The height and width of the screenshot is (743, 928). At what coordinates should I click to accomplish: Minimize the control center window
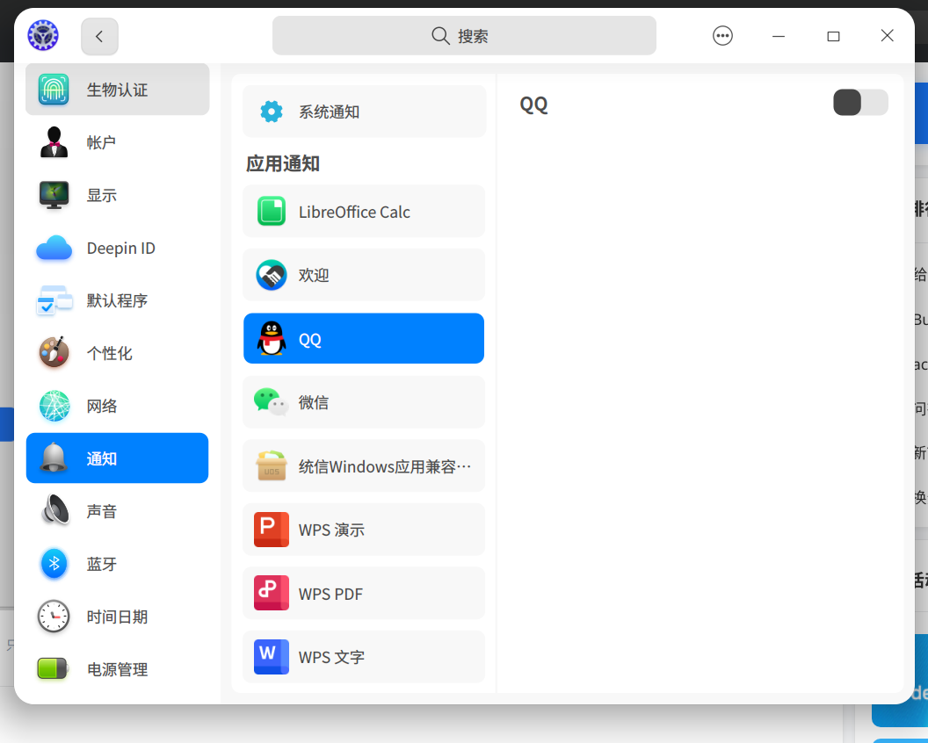[779, 36]
